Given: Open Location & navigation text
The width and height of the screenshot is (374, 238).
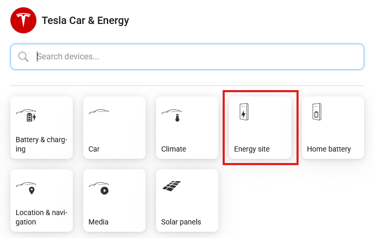Looking at the screenshot, I should (42, 217).
